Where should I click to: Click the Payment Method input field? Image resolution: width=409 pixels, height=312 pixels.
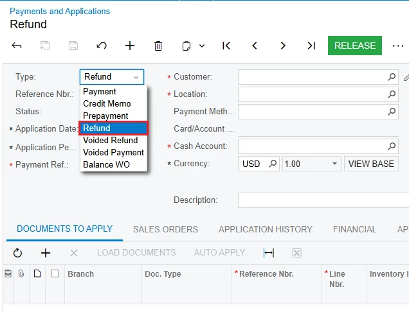318,112
